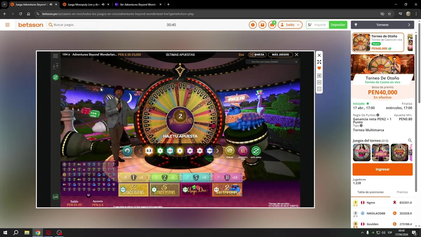The image size is (421, 237).
Task: Click the Importe amount field
Action: (x=320, y=25)
